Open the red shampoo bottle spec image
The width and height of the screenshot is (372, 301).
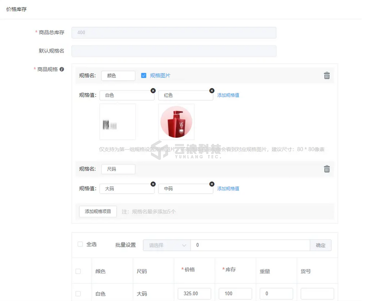[176, 122]
